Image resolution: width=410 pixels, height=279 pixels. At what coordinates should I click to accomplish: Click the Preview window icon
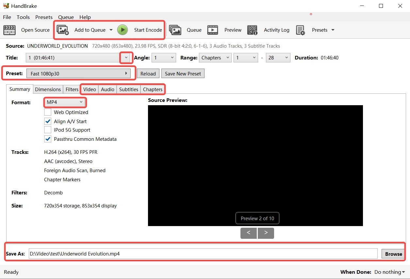[213, 30]
